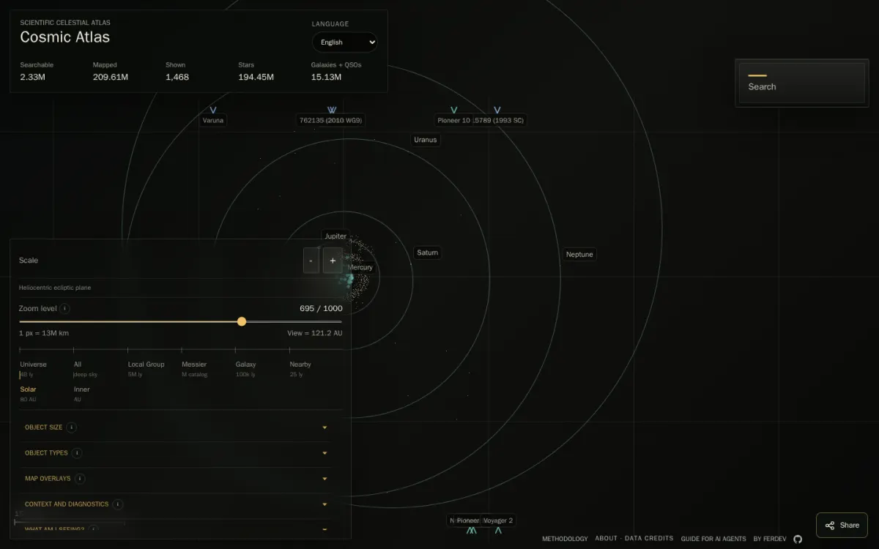
Task: Click the Searchable count 2.33M
Action: coord(32,77)
